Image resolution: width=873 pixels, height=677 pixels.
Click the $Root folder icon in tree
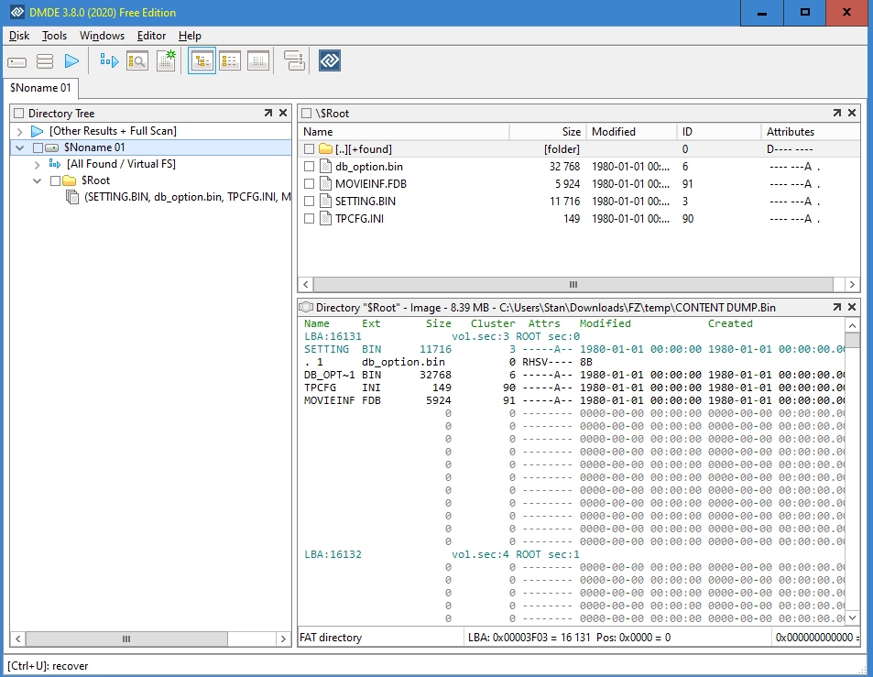pos(69,180)
